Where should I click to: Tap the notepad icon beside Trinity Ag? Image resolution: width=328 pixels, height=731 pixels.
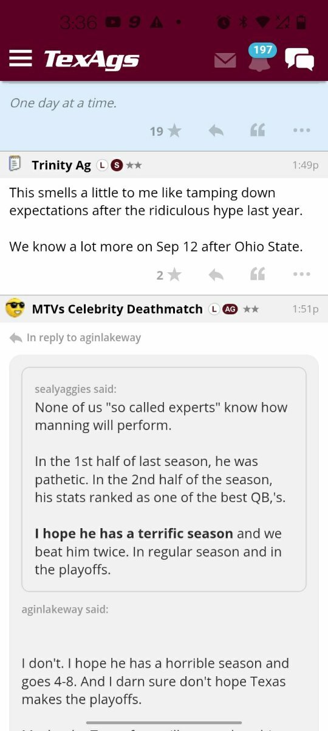[x=15, y=164]
